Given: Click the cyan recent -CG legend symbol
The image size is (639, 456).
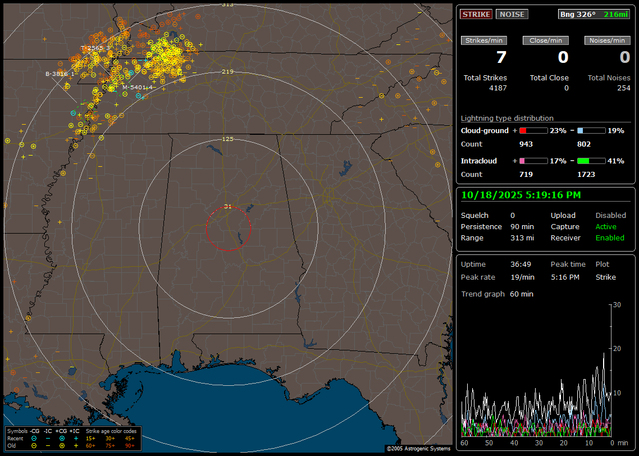Looking at the screenshot, I should click(34, 438).
